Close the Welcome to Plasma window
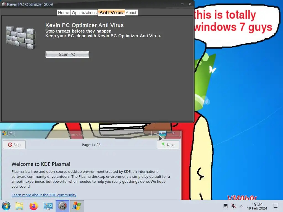283x212 pixels. (174, 133)
